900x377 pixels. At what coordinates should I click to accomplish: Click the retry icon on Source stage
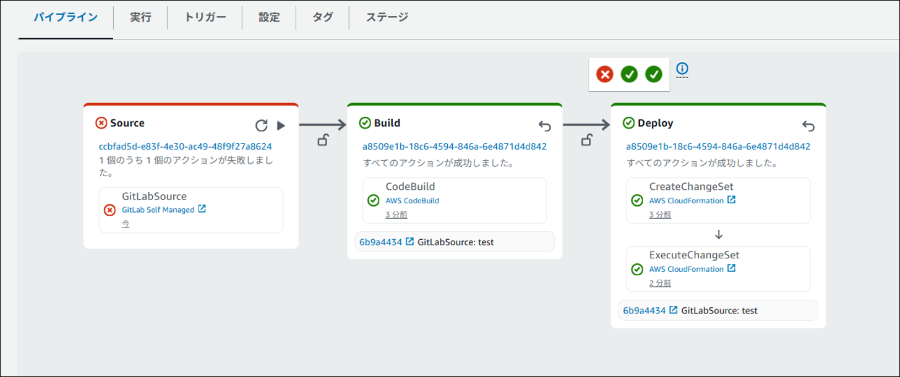[262, 126]
